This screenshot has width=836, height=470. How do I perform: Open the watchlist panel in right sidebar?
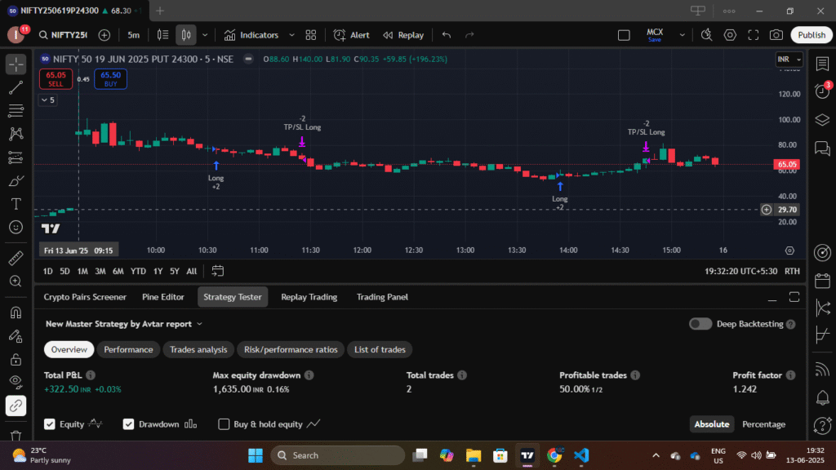point(822,64)
